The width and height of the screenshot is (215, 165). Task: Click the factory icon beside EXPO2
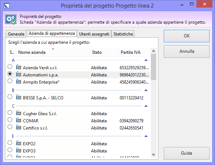[x=19, y=143]
